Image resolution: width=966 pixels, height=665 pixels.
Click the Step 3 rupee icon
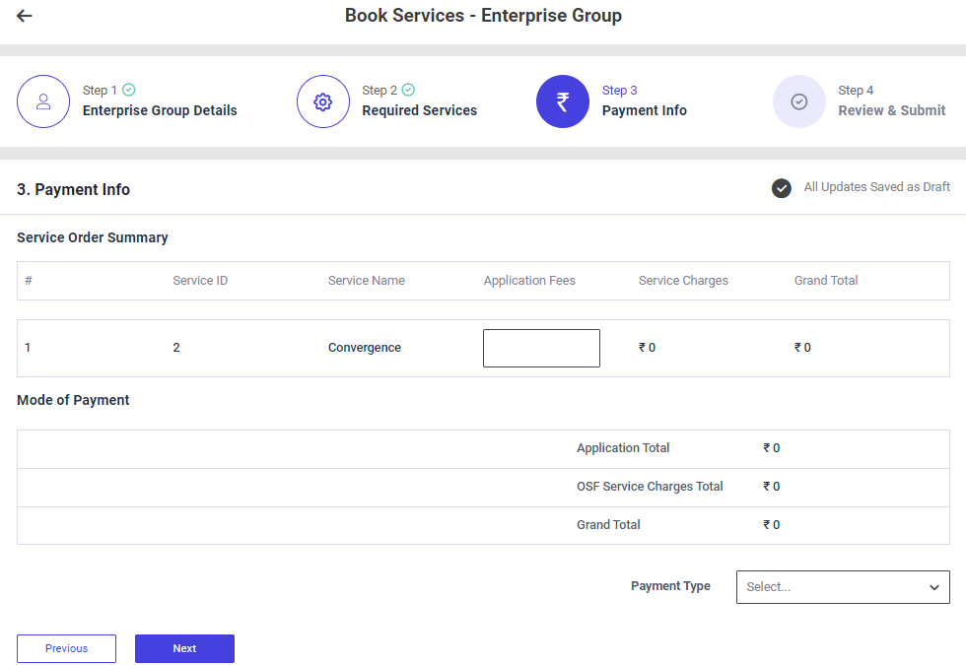click(x=563, y=101)
